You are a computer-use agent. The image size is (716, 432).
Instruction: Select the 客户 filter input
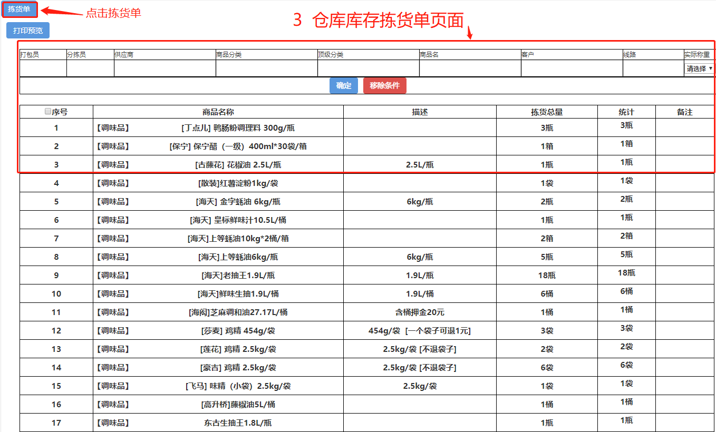572,68
